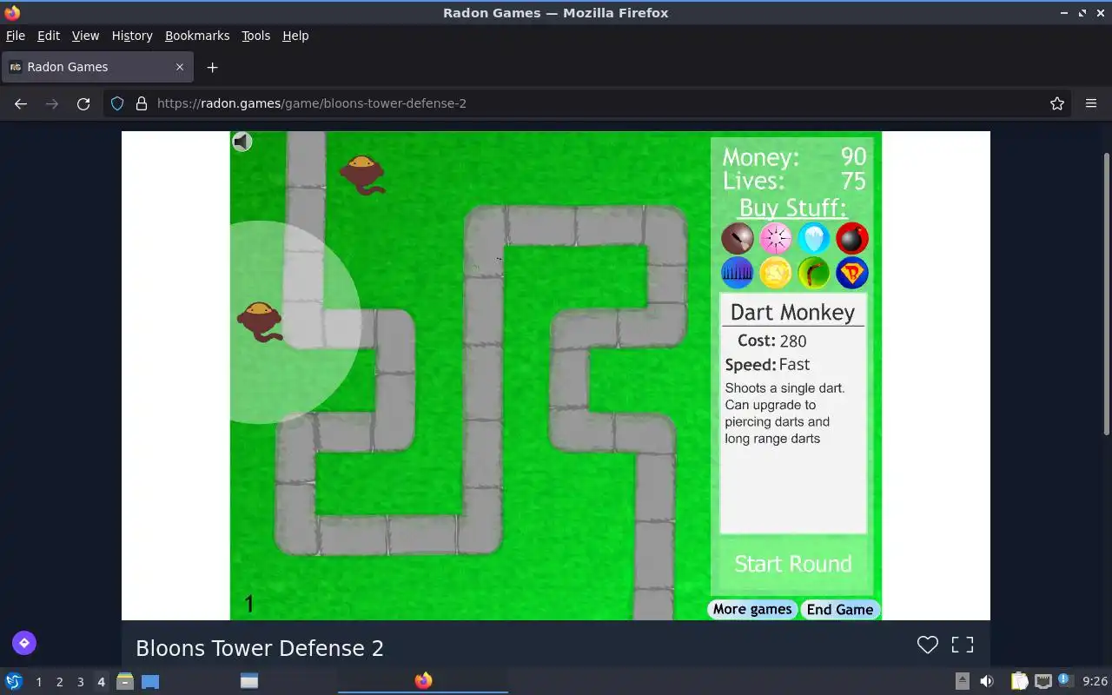This screenshot has width=1112, height=695.
Task: Click the page's vertical scrollbar
Action: 1106,294
